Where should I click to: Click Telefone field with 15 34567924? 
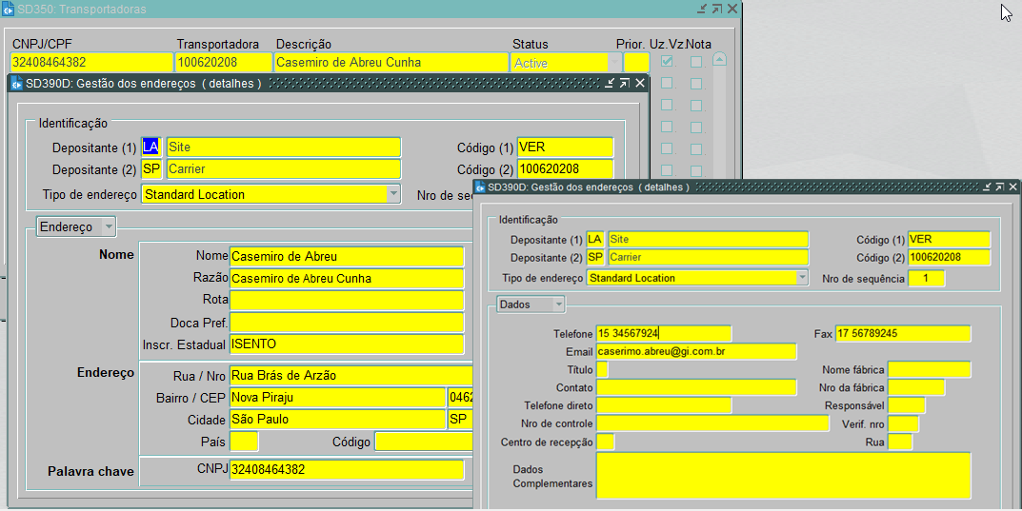(664, 333)
